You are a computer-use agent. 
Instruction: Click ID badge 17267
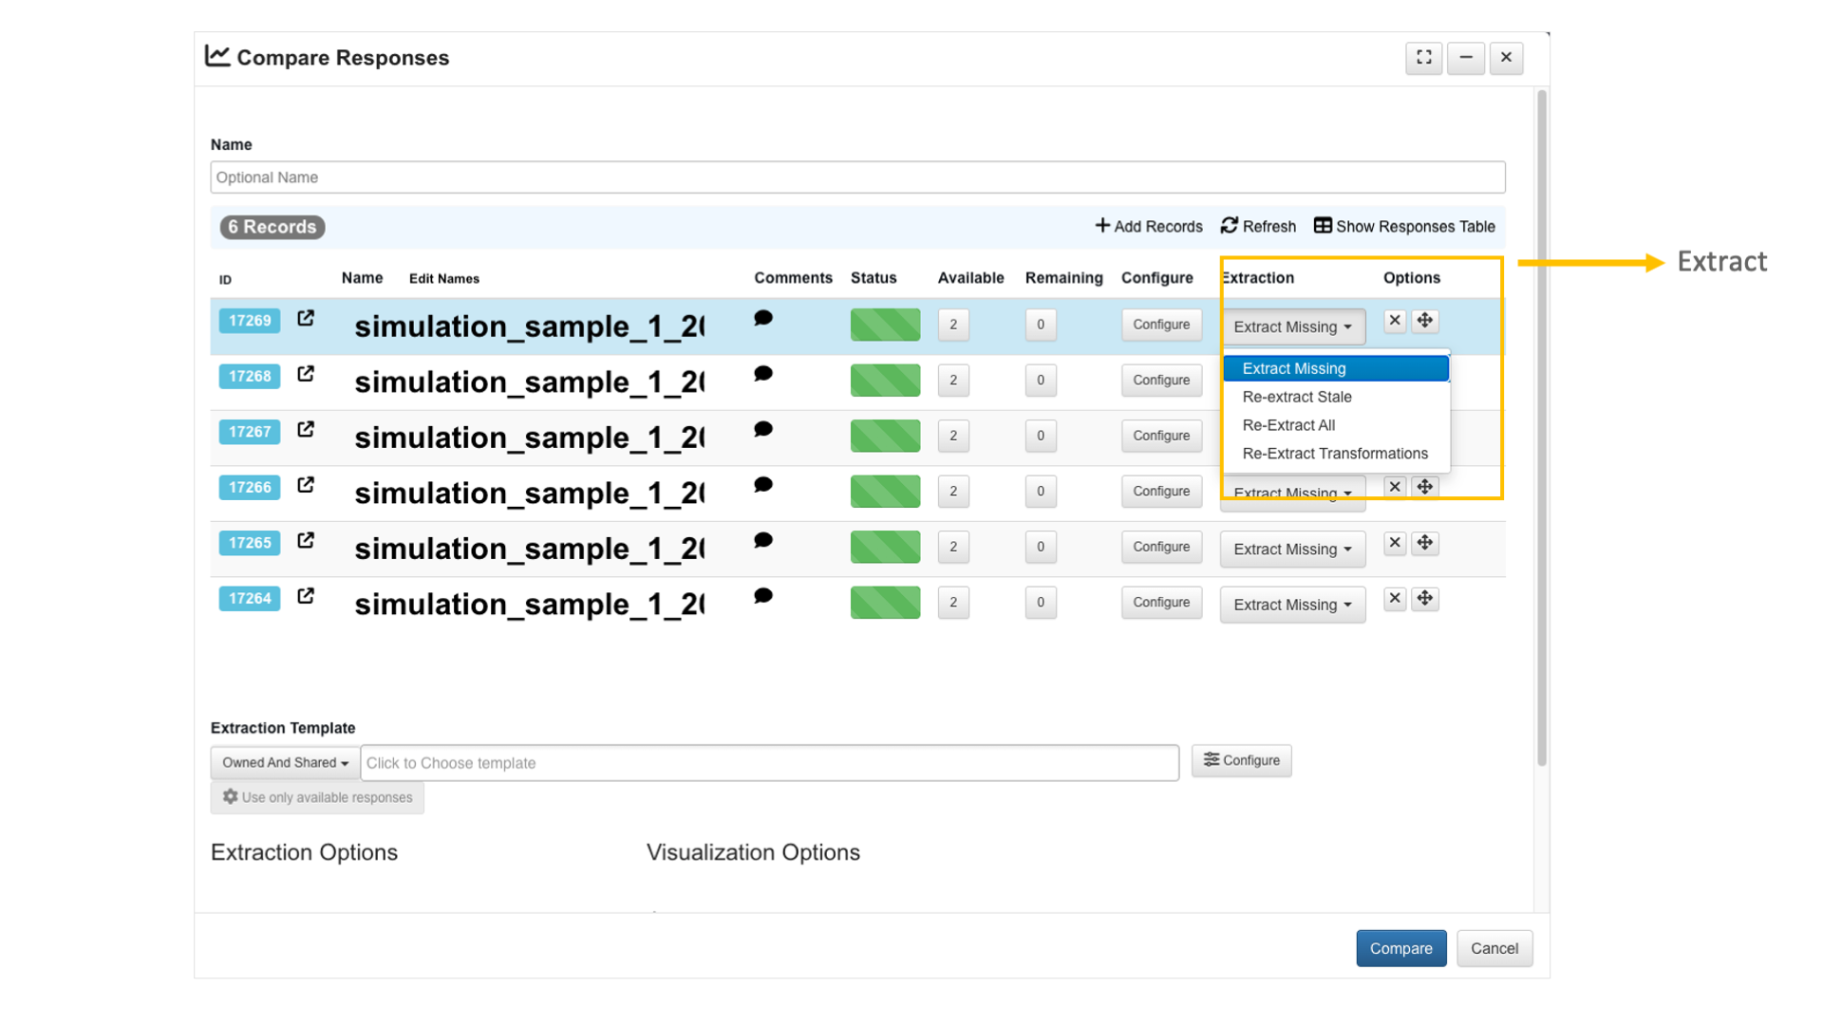click(250, 432)
